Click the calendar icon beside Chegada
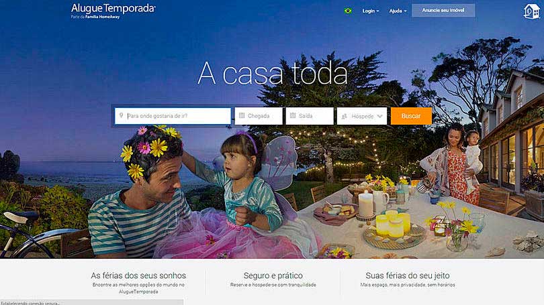This screenshot has width=544, height=305. [x=242, y=115]
